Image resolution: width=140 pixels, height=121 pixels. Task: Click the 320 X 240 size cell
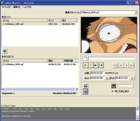tap(53, 24)
